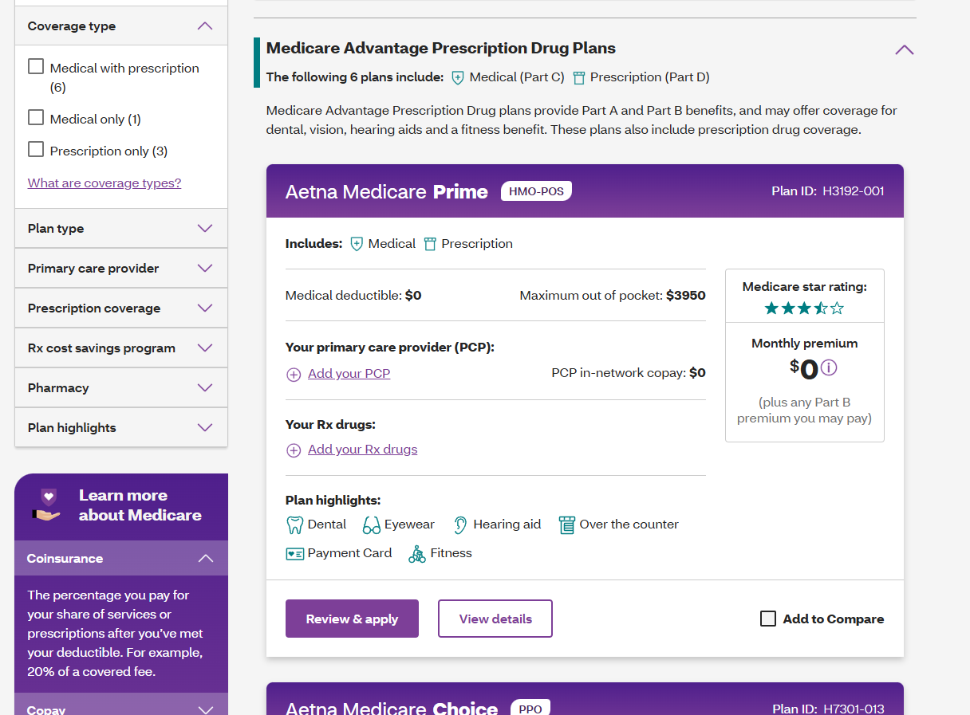Click the Medical deductible: $0 text
This screenshot has width=970, height=715.
pyautogui.click(x=353, y=295)
